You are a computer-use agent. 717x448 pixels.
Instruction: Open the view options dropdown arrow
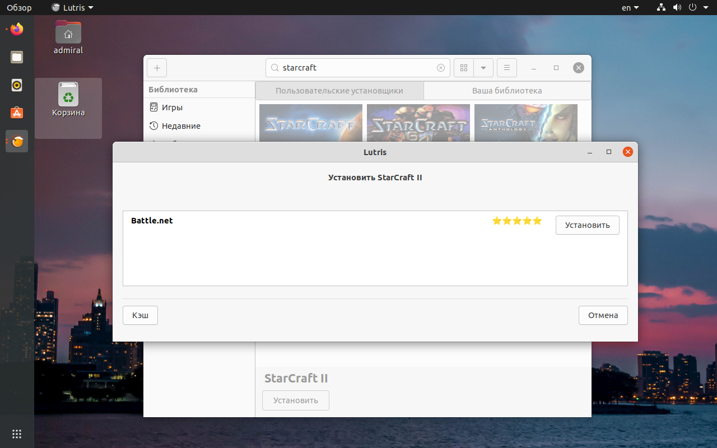(483, 68)
